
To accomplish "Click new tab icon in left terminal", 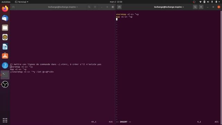I will point(13,7).
